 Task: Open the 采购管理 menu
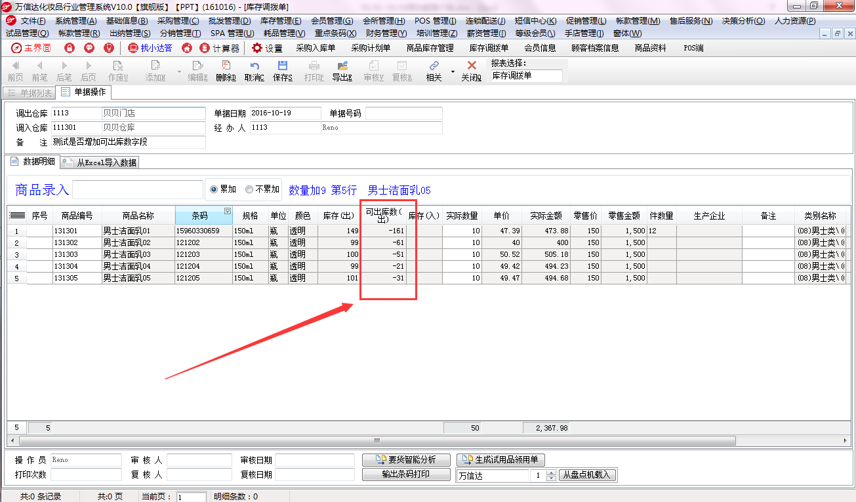(178, 21)
